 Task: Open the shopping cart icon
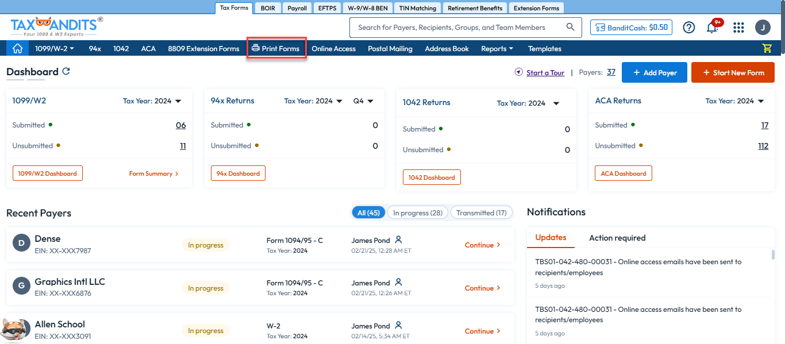(x=767, y=48)
